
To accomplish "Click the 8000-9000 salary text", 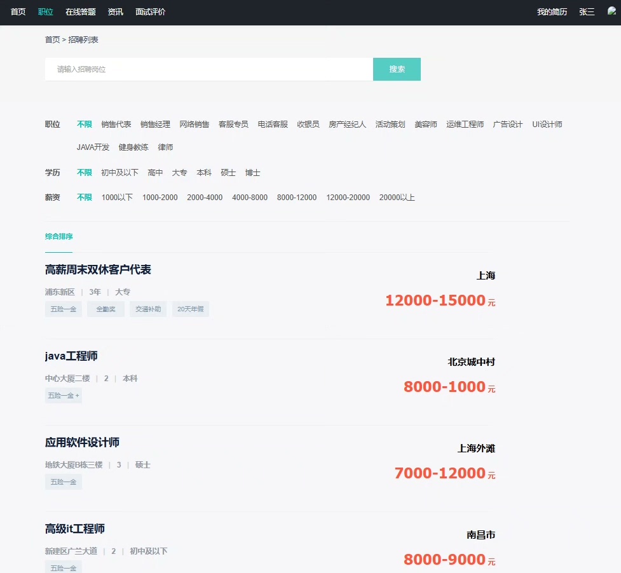I will click(445, 559).
